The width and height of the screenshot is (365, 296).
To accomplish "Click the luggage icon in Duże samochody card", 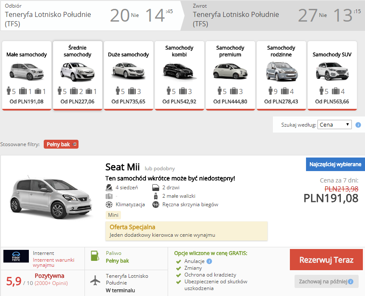I will (132, 91).
